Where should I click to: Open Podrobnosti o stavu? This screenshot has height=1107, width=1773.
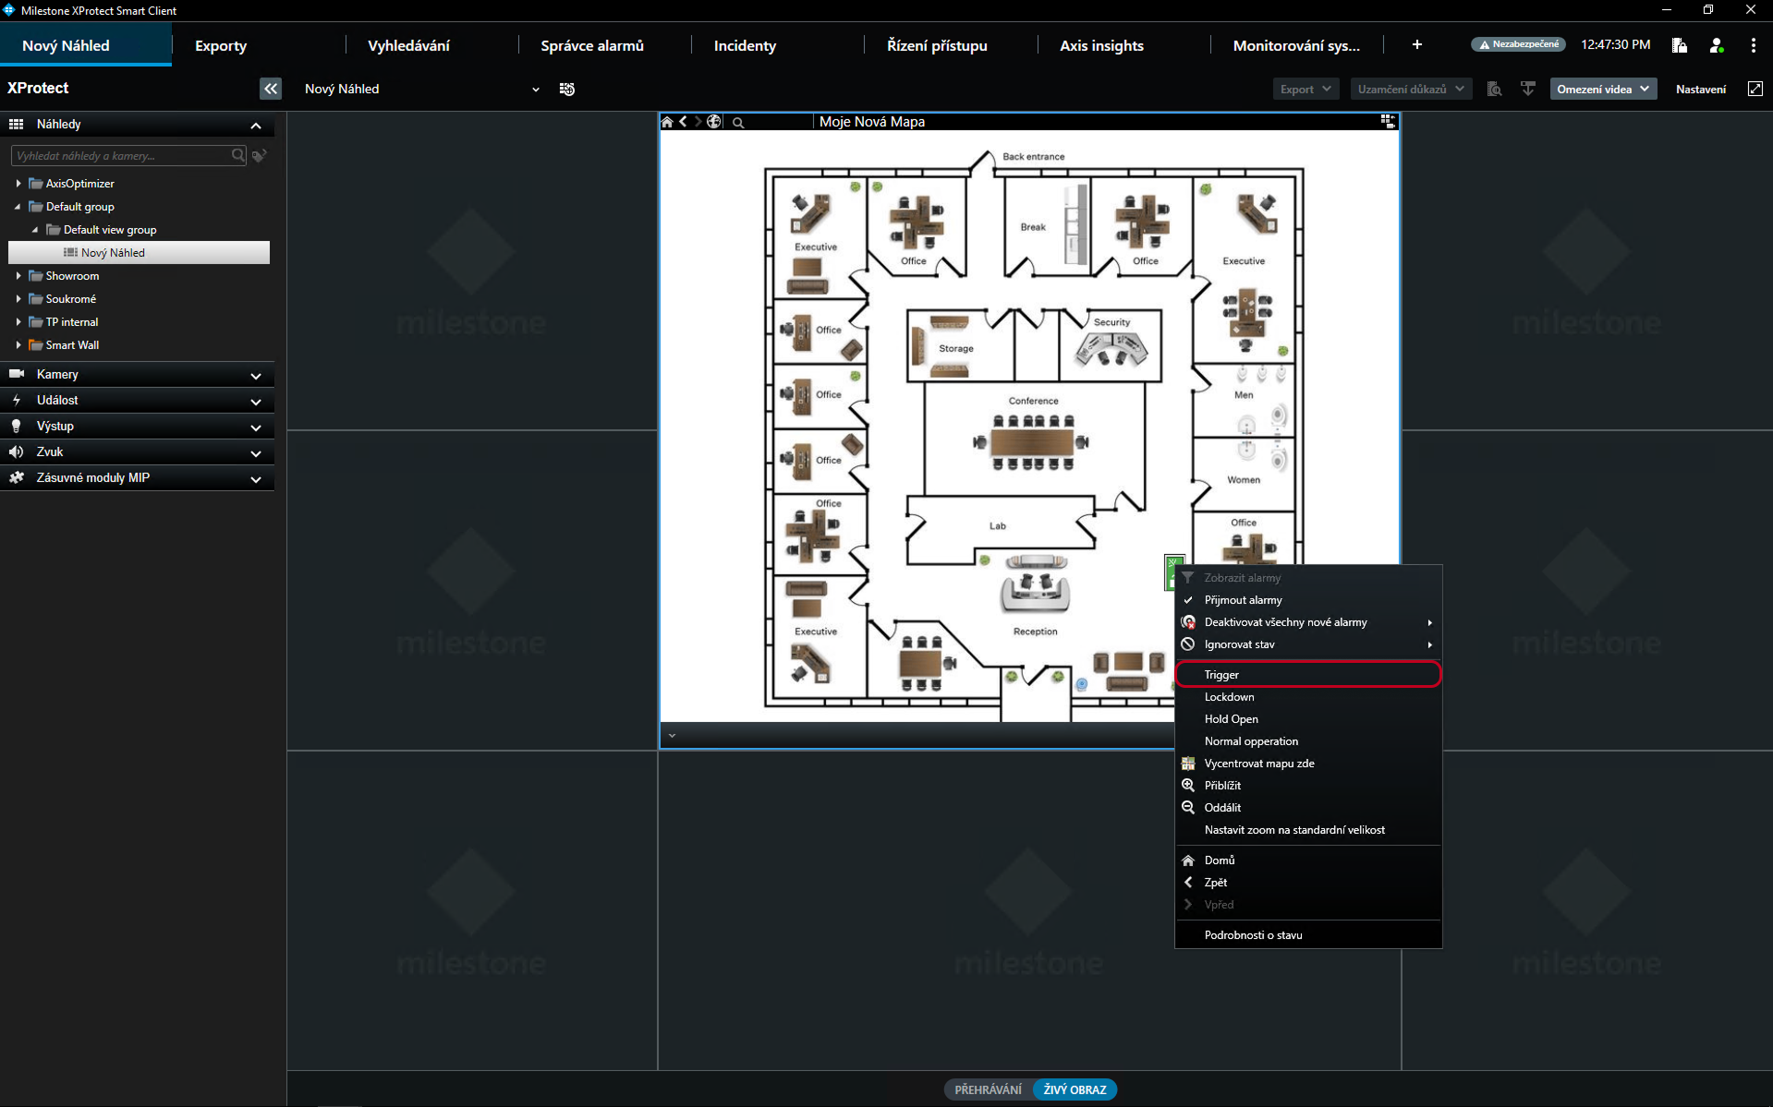click(1307, 935)
